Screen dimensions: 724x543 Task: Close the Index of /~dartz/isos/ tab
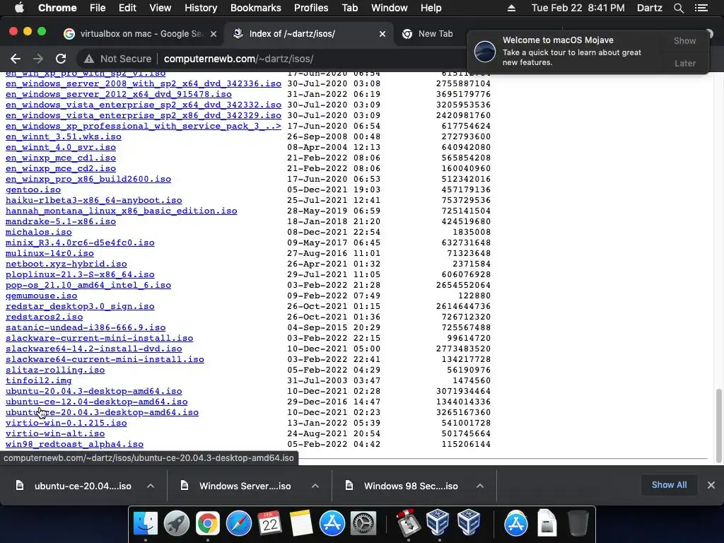click(x=383, y=34)
